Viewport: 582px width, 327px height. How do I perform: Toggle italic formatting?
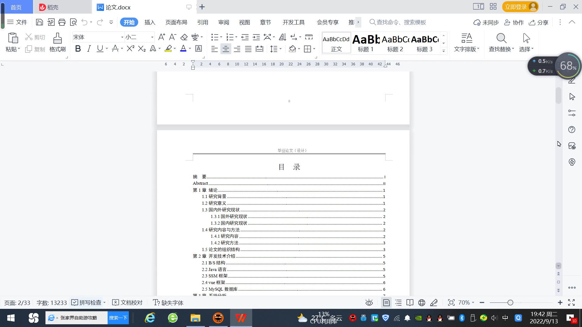pyautogui.click(x=89, y=49)
